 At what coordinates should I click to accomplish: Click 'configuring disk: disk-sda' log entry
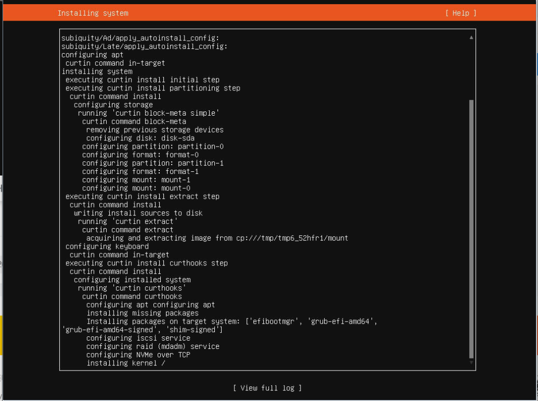140,138
